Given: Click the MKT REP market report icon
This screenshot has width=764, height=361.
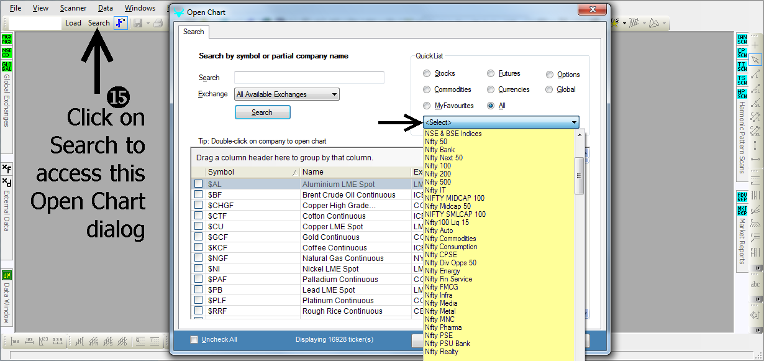Looking at the screenshot, I should tap(742, 210).
